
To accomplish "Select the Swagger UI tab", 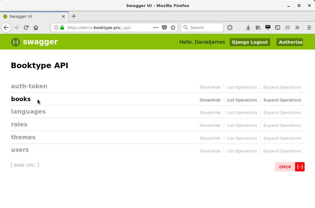I will tap(34, 16).
